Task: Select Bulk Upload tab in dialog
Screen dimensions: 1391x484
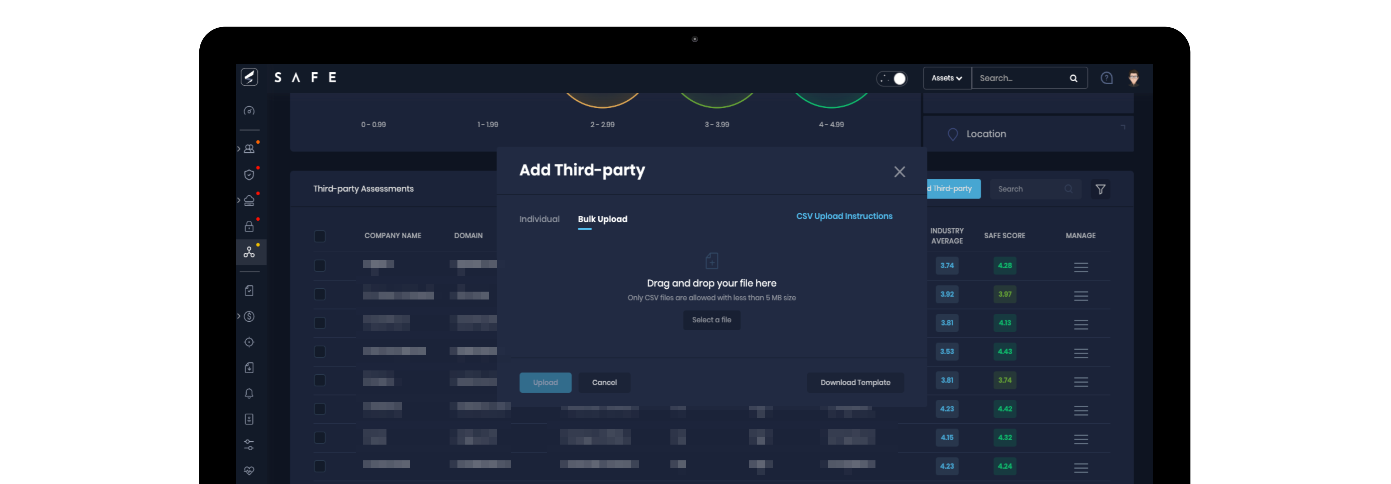Action: coord(602,219)
